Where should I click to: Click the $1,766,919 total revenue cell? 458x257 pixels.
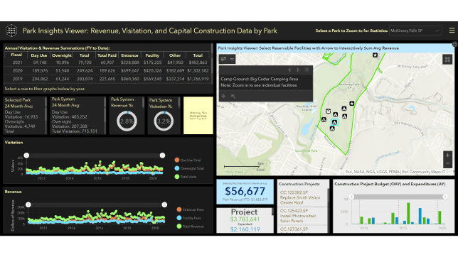point(198,79)
